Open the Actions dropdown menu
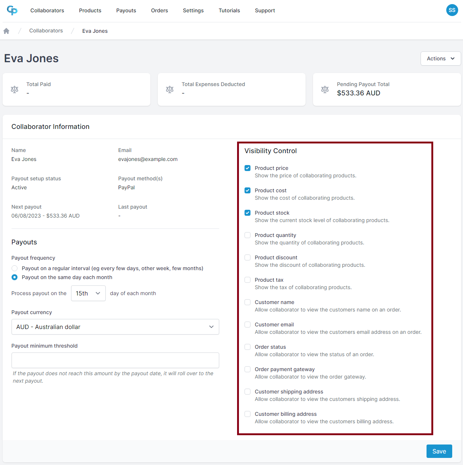Image resolution: width=463 pixels, height=465 pixels. 440,58
